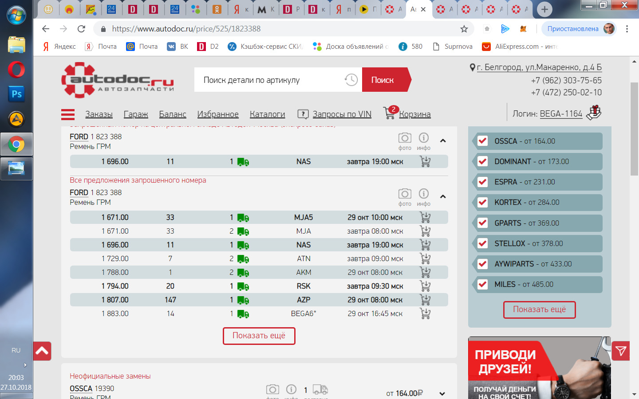Select the 1 696.00 price in the top NAS row

[x=115, y=161]
